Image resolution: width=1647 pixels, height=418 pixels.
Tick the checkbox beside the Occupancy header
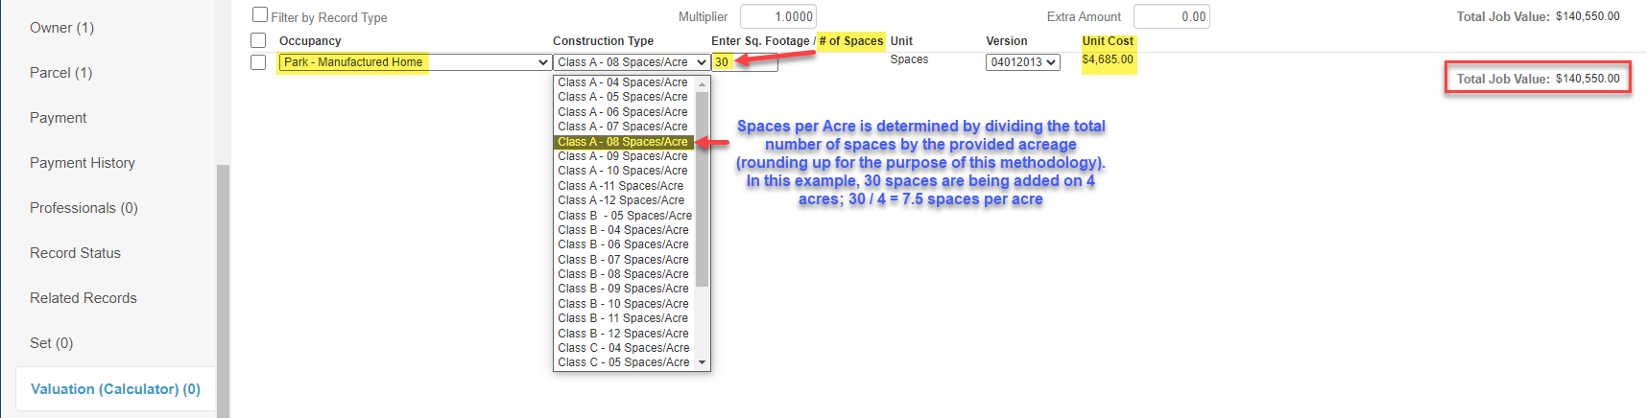click(x=258, y=40)
